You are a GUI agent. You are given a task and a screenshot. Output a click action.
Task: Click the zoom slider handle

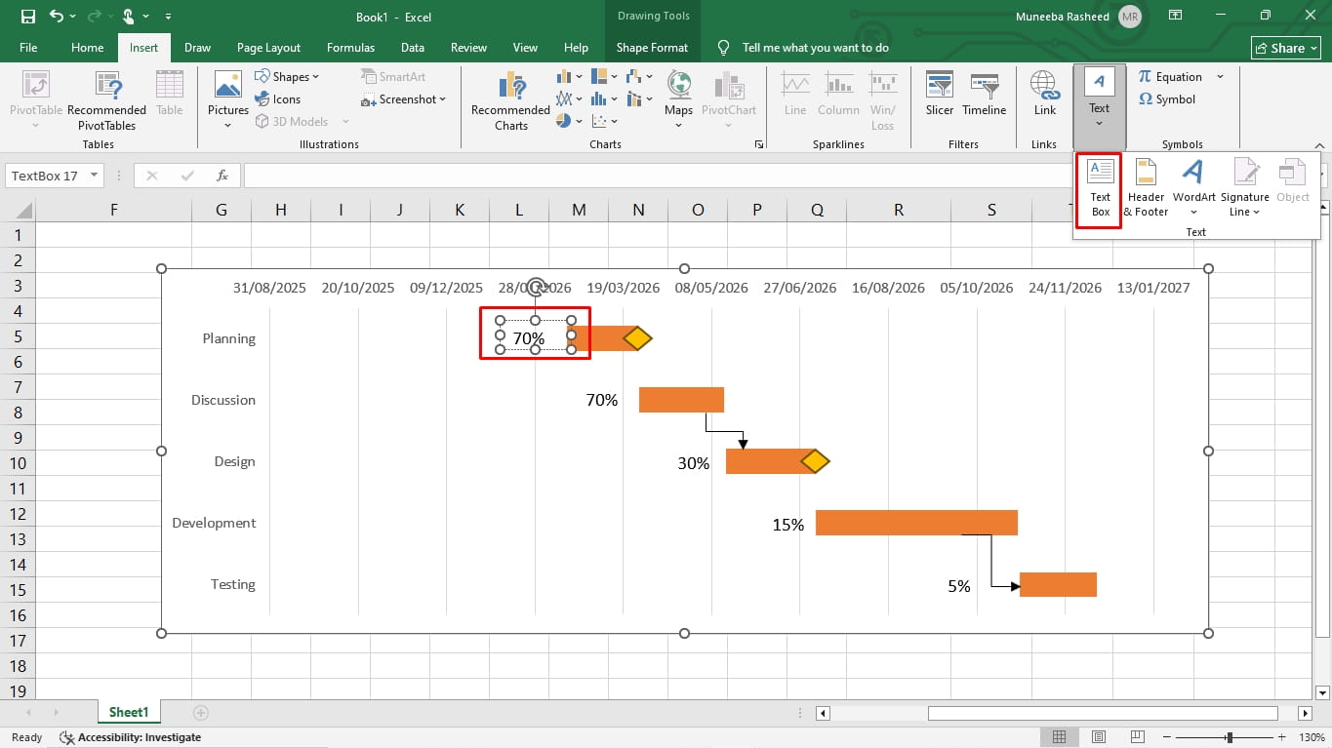(1230, 737)
